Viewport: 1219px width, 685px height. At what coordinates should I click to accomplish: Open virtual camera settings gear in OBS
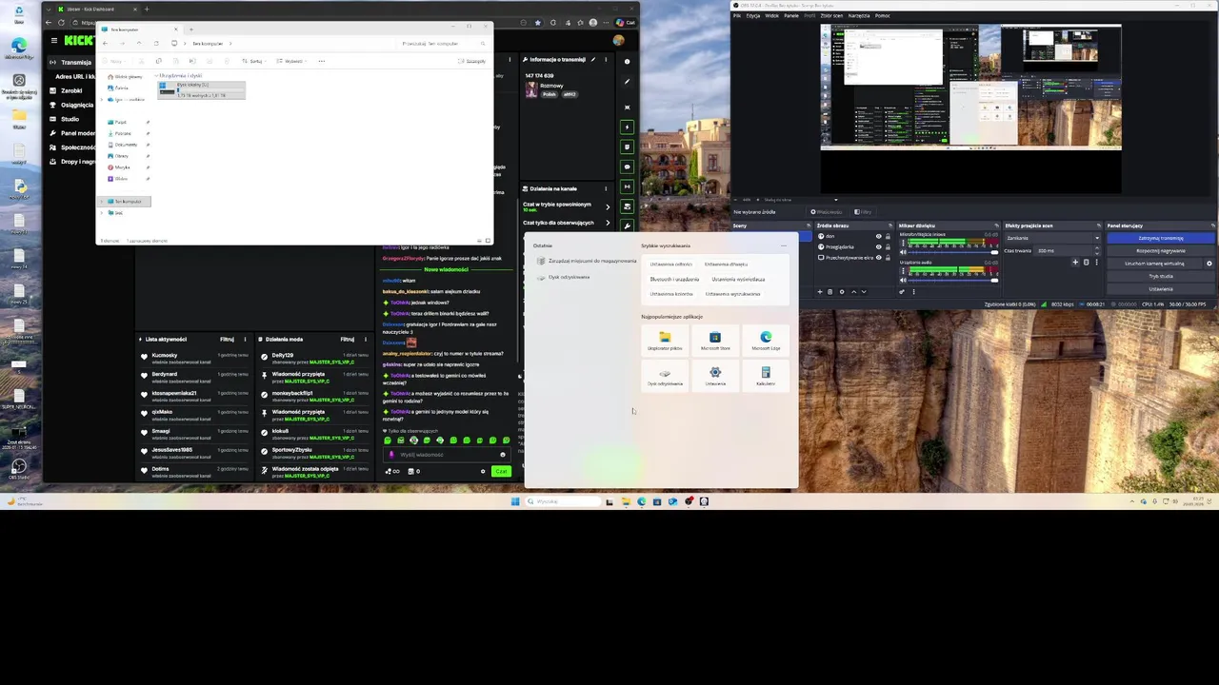(x=1209, y=264)
